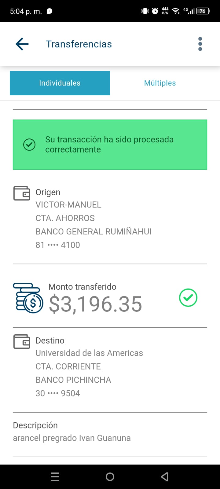Tap the green circle check beside amount
Viewport: 220px width, 489px height.
(188, 298)
